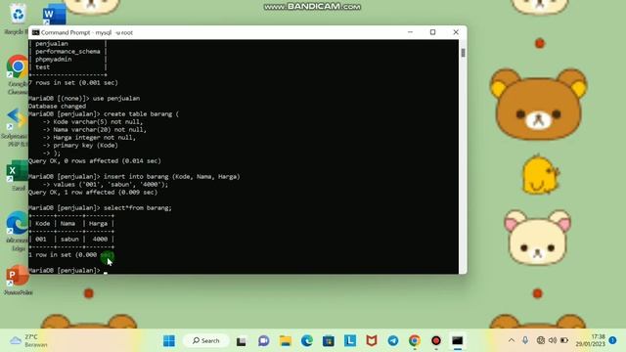Open Bandicam recorder in taskbar

pyautogui.click(x=436, y=341)
